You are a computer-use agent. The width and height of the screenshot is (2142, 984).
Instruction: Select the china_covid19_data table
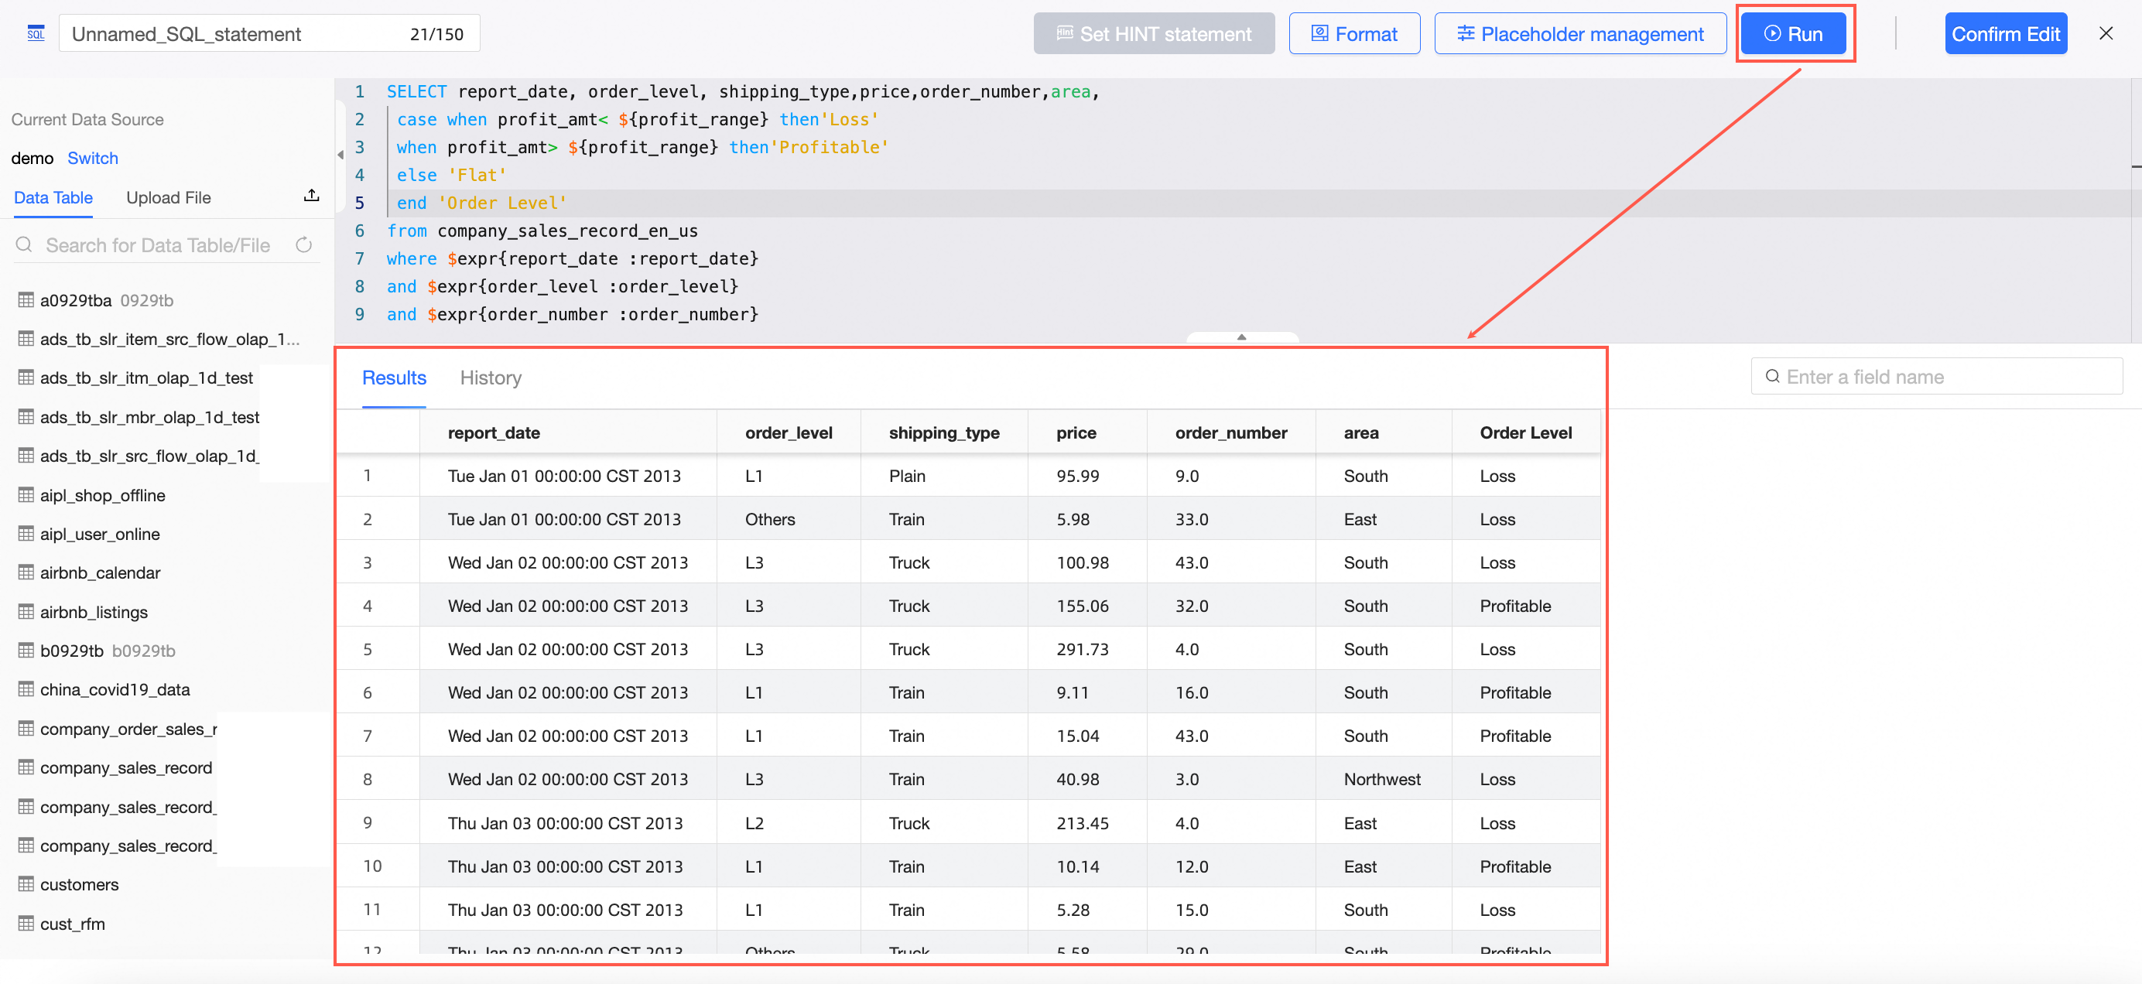coord(115,689)
